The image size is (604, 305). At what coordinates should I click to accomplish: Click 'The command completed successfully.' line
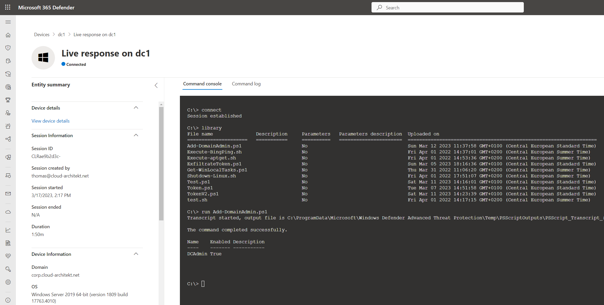[x=237, y=230]
